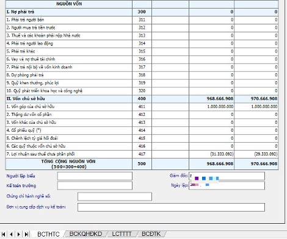Viewport: 287px width, 239px height.
Task: Click the code 417 cell showing (31.333.092)
Action: 211,154
